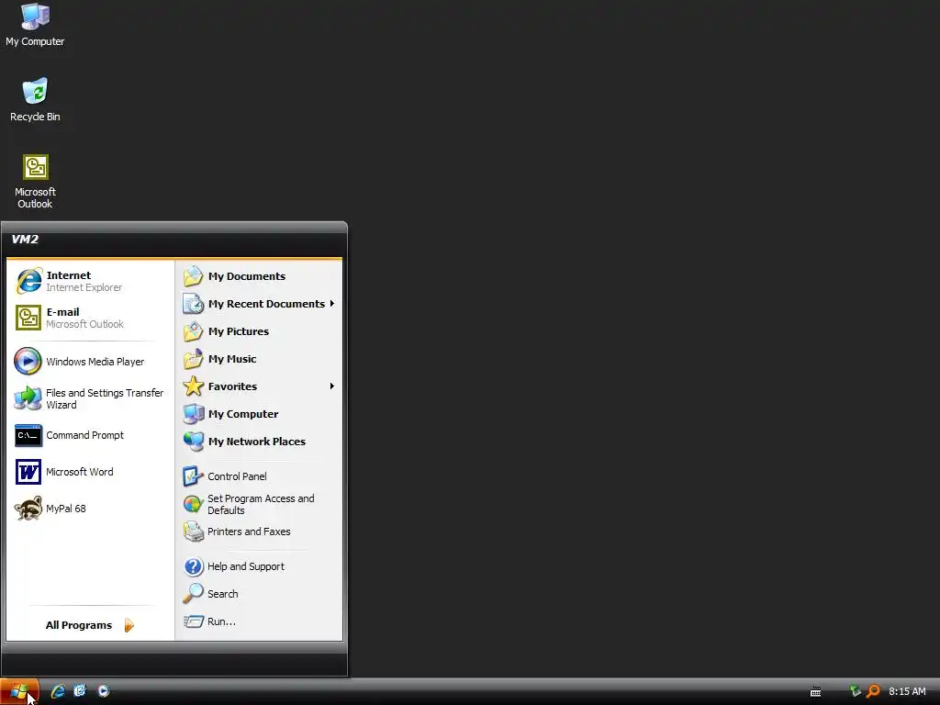Open the Run... dialog
940x705 pixels.
[259, 621]
